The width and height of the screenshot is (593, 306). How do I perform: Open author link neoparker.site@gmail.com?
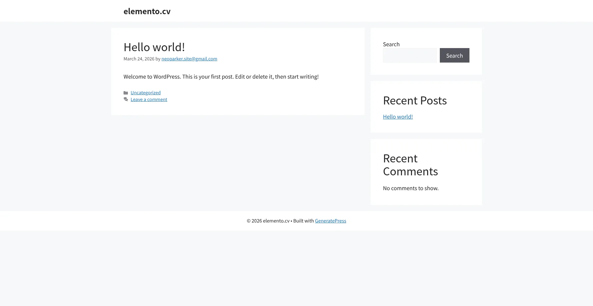tap(189, 59)
